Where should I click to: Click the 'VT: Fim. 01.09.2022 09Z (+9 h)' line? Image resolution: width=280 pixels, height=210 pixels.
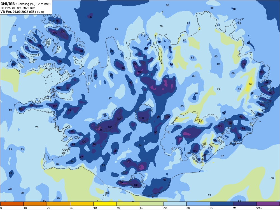[x=22, y=12]
